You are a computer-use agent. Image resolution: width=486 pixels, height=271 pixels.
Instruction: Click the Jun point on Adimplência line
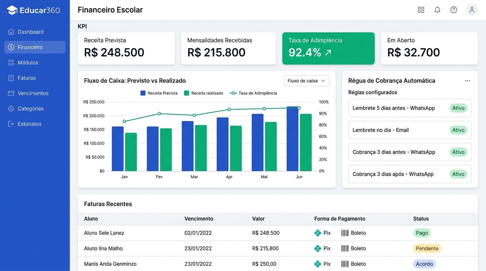(x=299, y=108)
